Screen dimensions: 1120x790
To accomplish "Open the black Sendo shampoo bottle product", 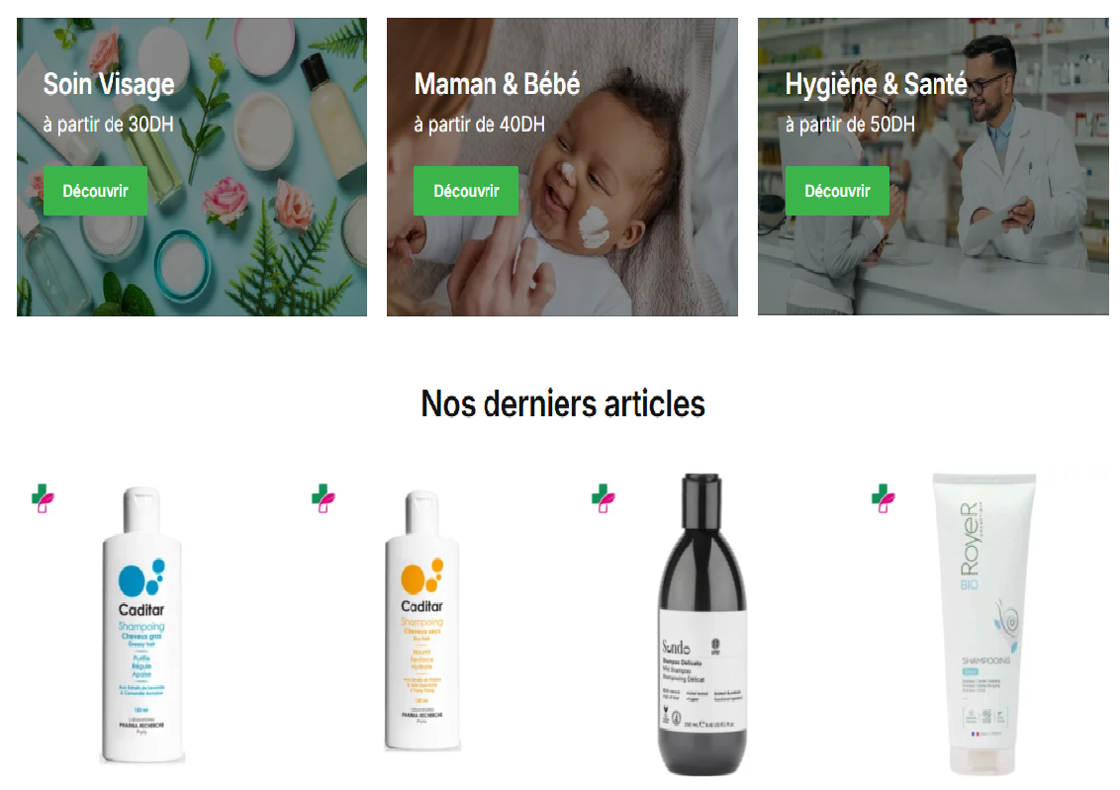I will click(x=702, y=625).
